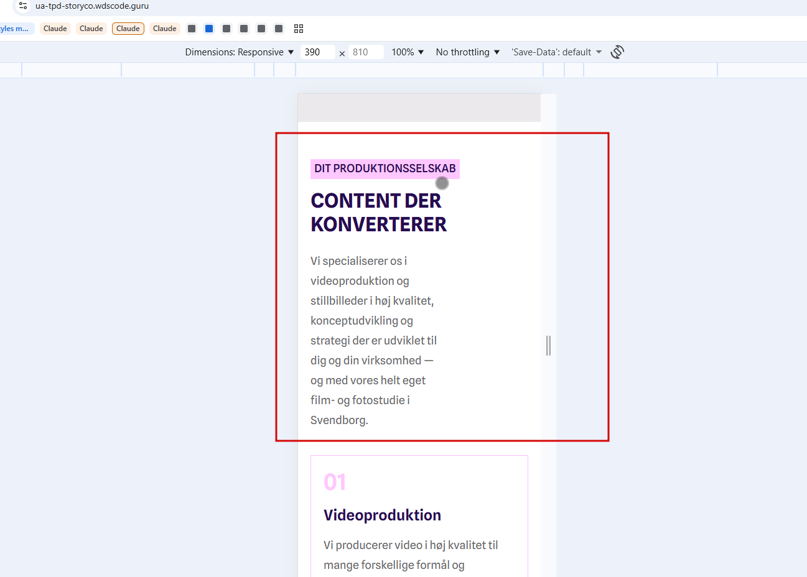
Task: Select the CONTENT DER KONVERTERER heading
Action: 379,213
